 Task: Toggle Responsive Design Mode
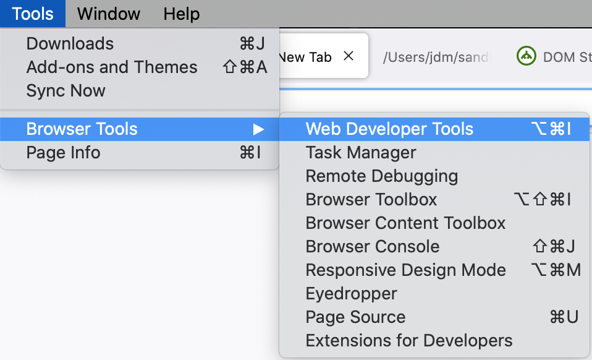pos(405,270)
